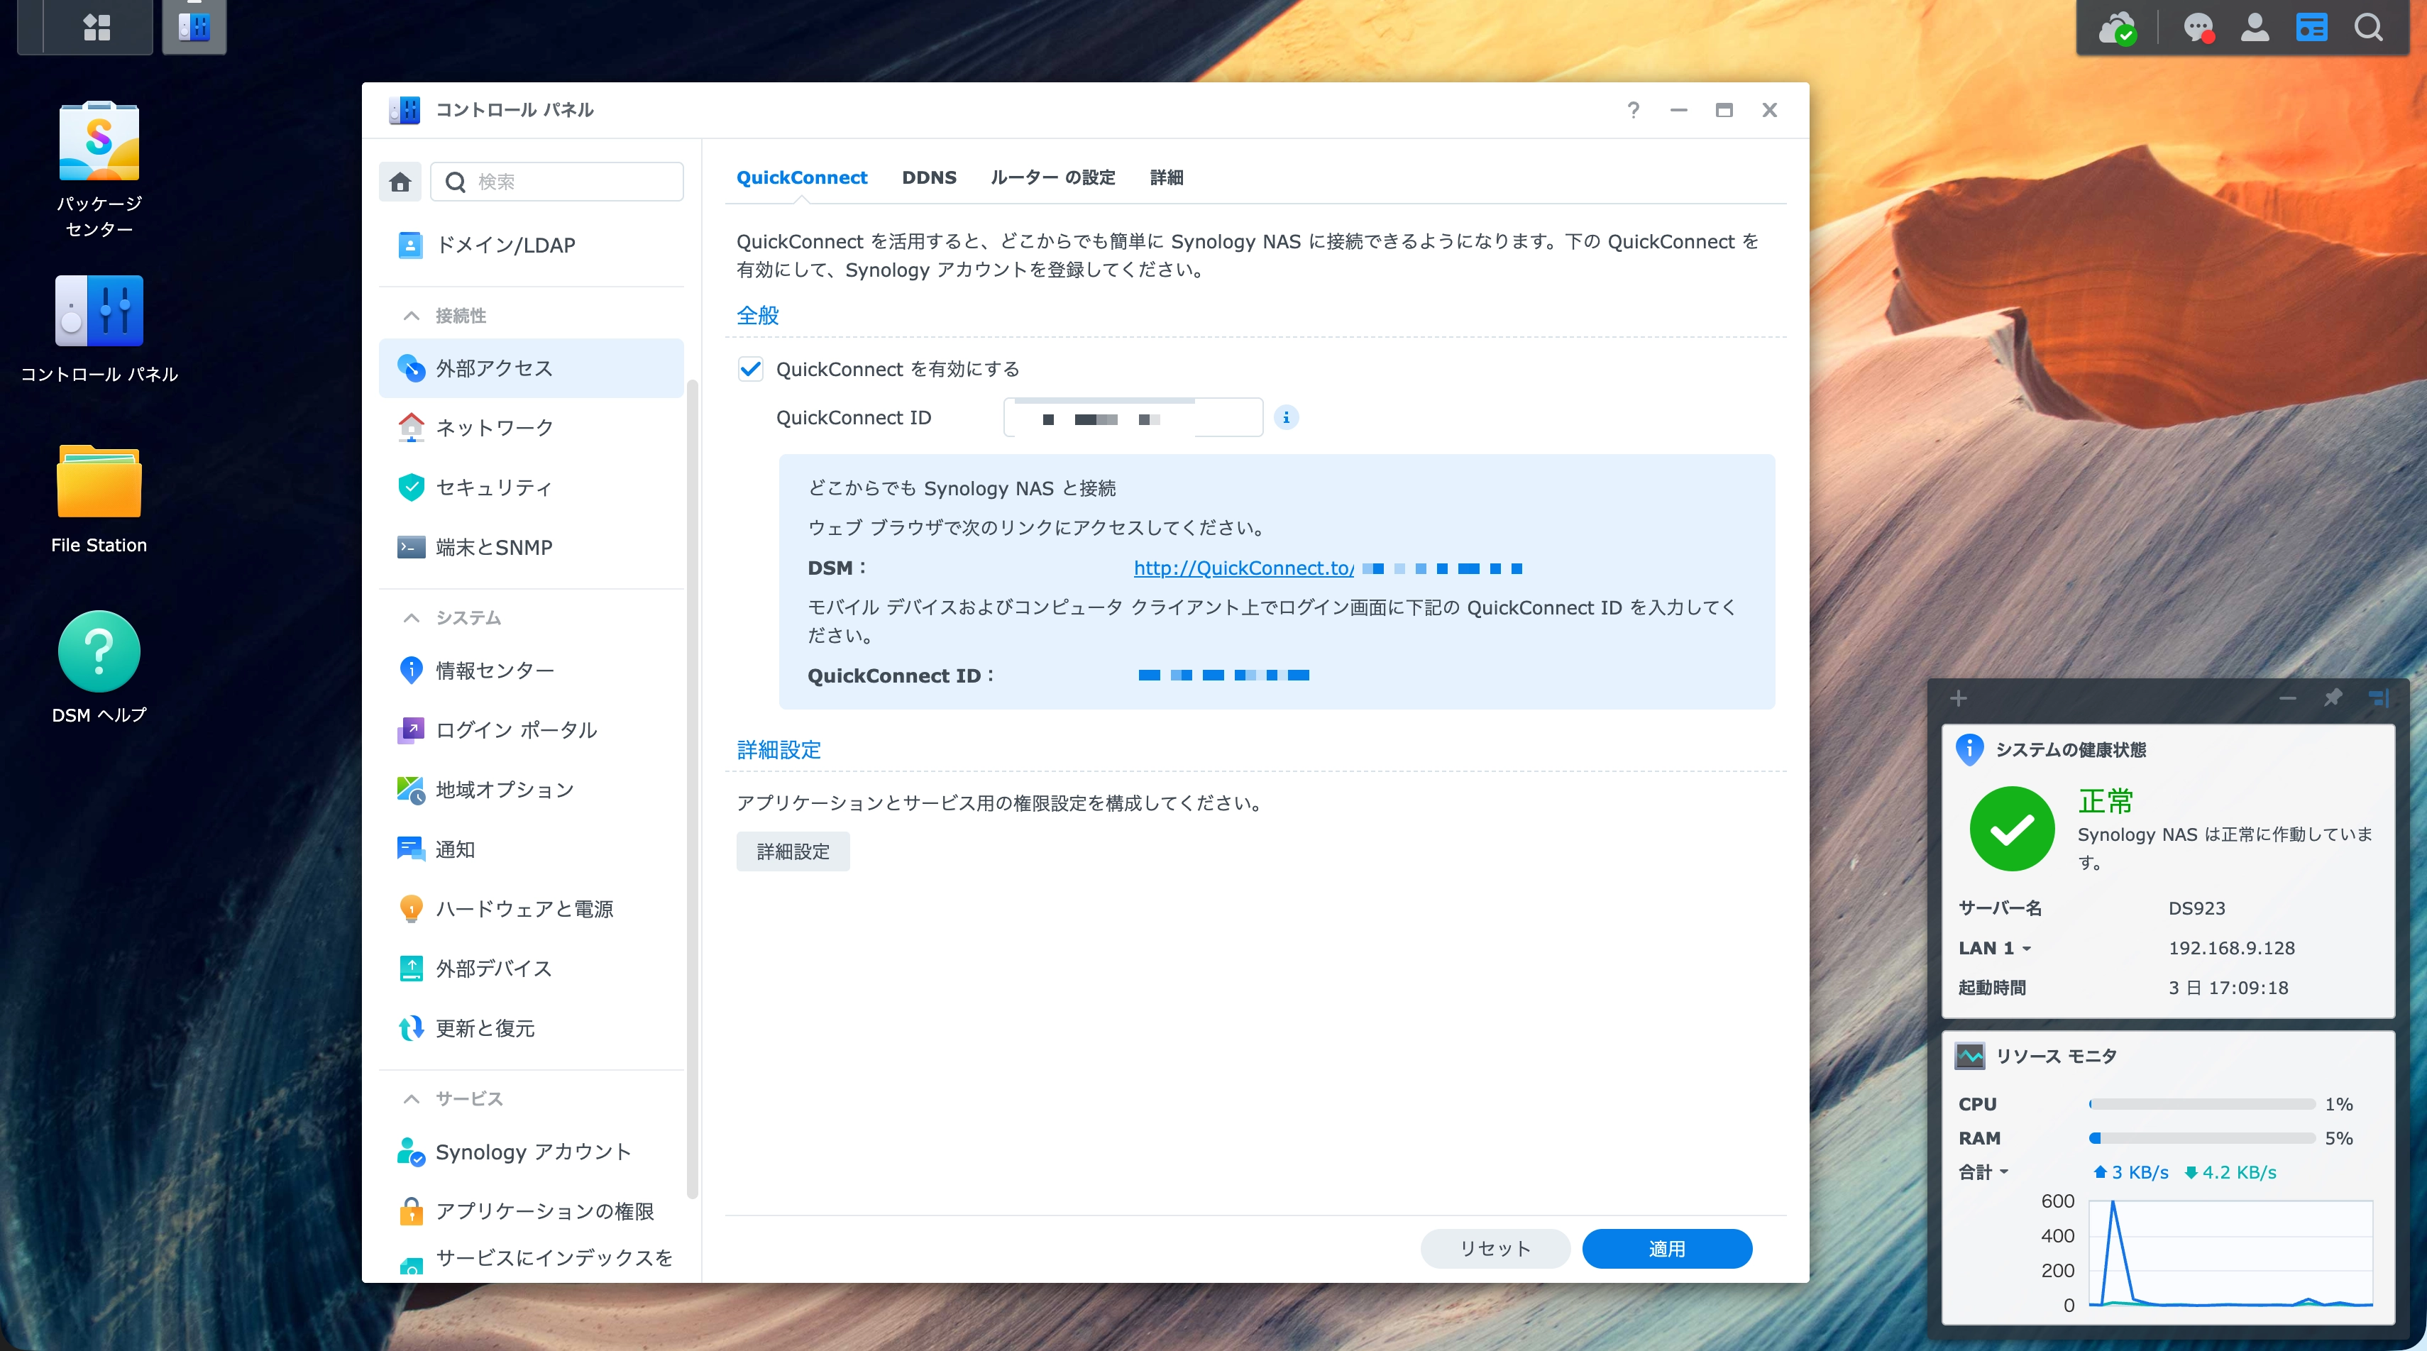The height and width of the screenshot is (1351, 2427).
Task: Pin the system health widget panel
Action: point(2333,698)
